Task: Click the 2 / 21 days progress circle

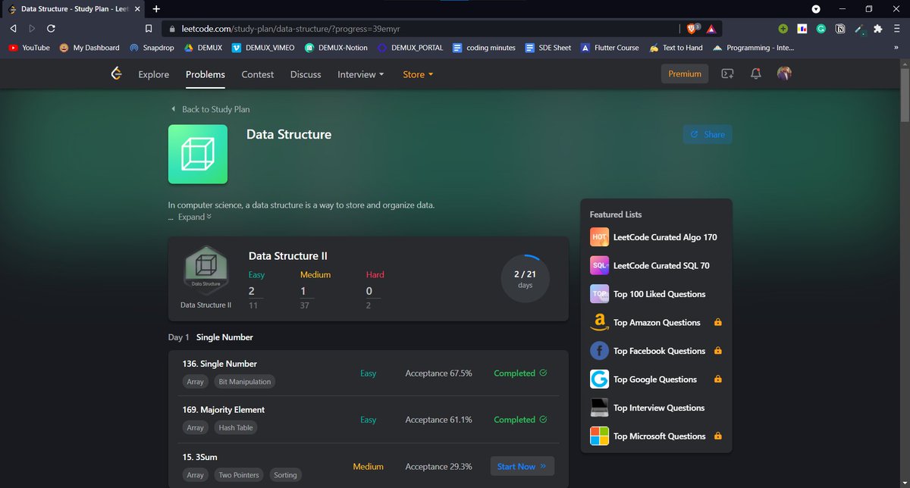Action: tap(526, 279)
